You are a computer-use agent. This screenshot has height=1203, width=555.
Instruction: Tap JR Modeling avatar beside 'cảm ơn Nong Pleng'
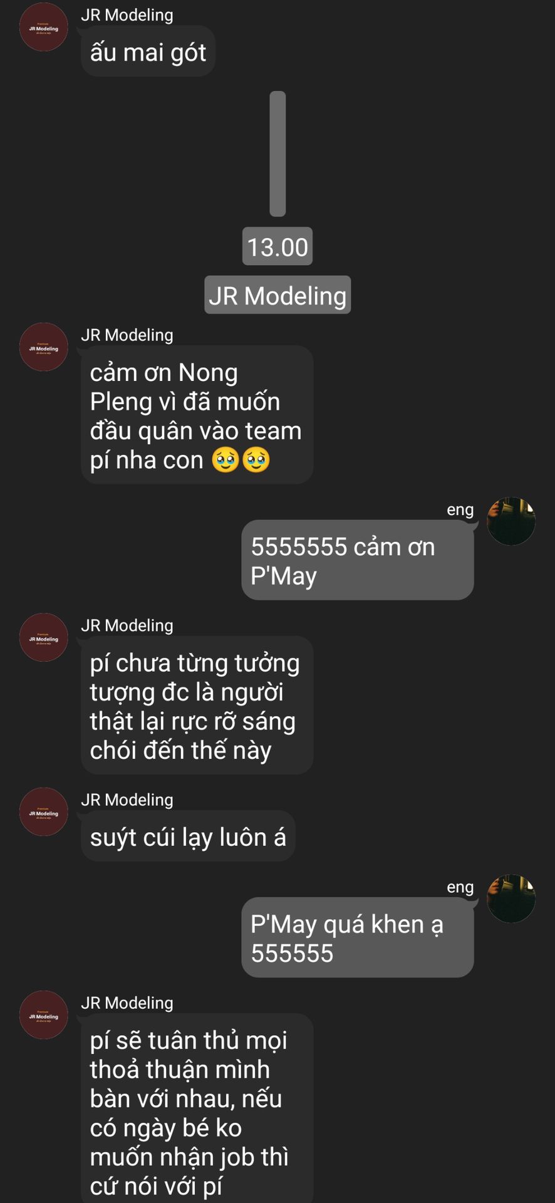[43, 347]
